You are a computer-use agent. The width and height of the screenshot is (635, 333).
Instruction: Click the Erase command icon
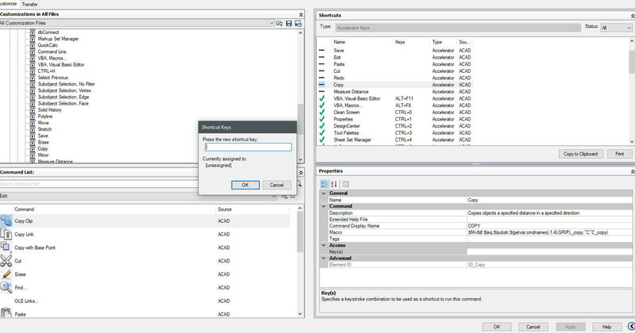click(7, 274)
